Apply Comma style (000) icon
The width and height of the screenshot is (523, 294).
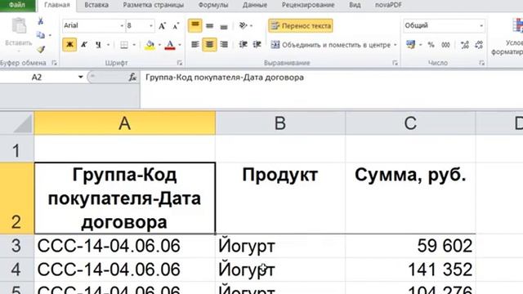(445, 45)
